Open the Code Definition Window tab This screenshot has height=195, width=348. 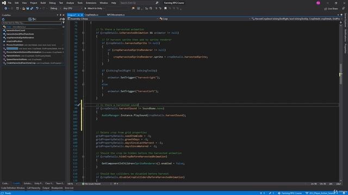pyautogui.click(x=13, y=188)
